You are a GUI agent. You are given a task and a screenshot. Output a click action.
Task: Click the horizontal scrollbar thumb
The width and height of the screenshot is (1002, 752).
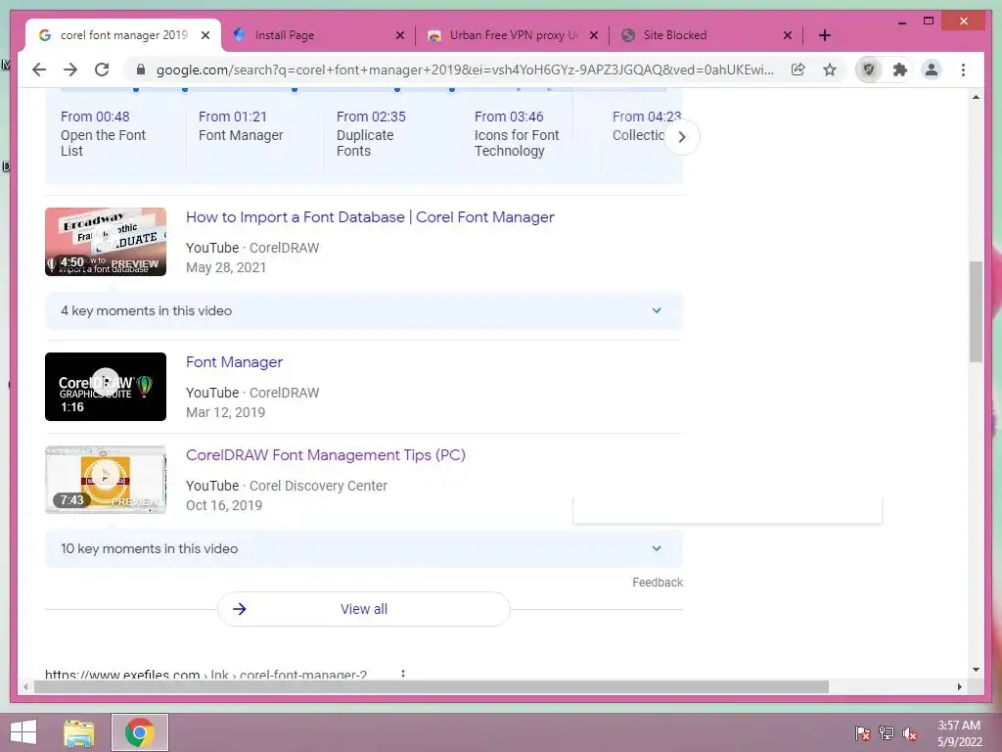click(x=432, y=686)
